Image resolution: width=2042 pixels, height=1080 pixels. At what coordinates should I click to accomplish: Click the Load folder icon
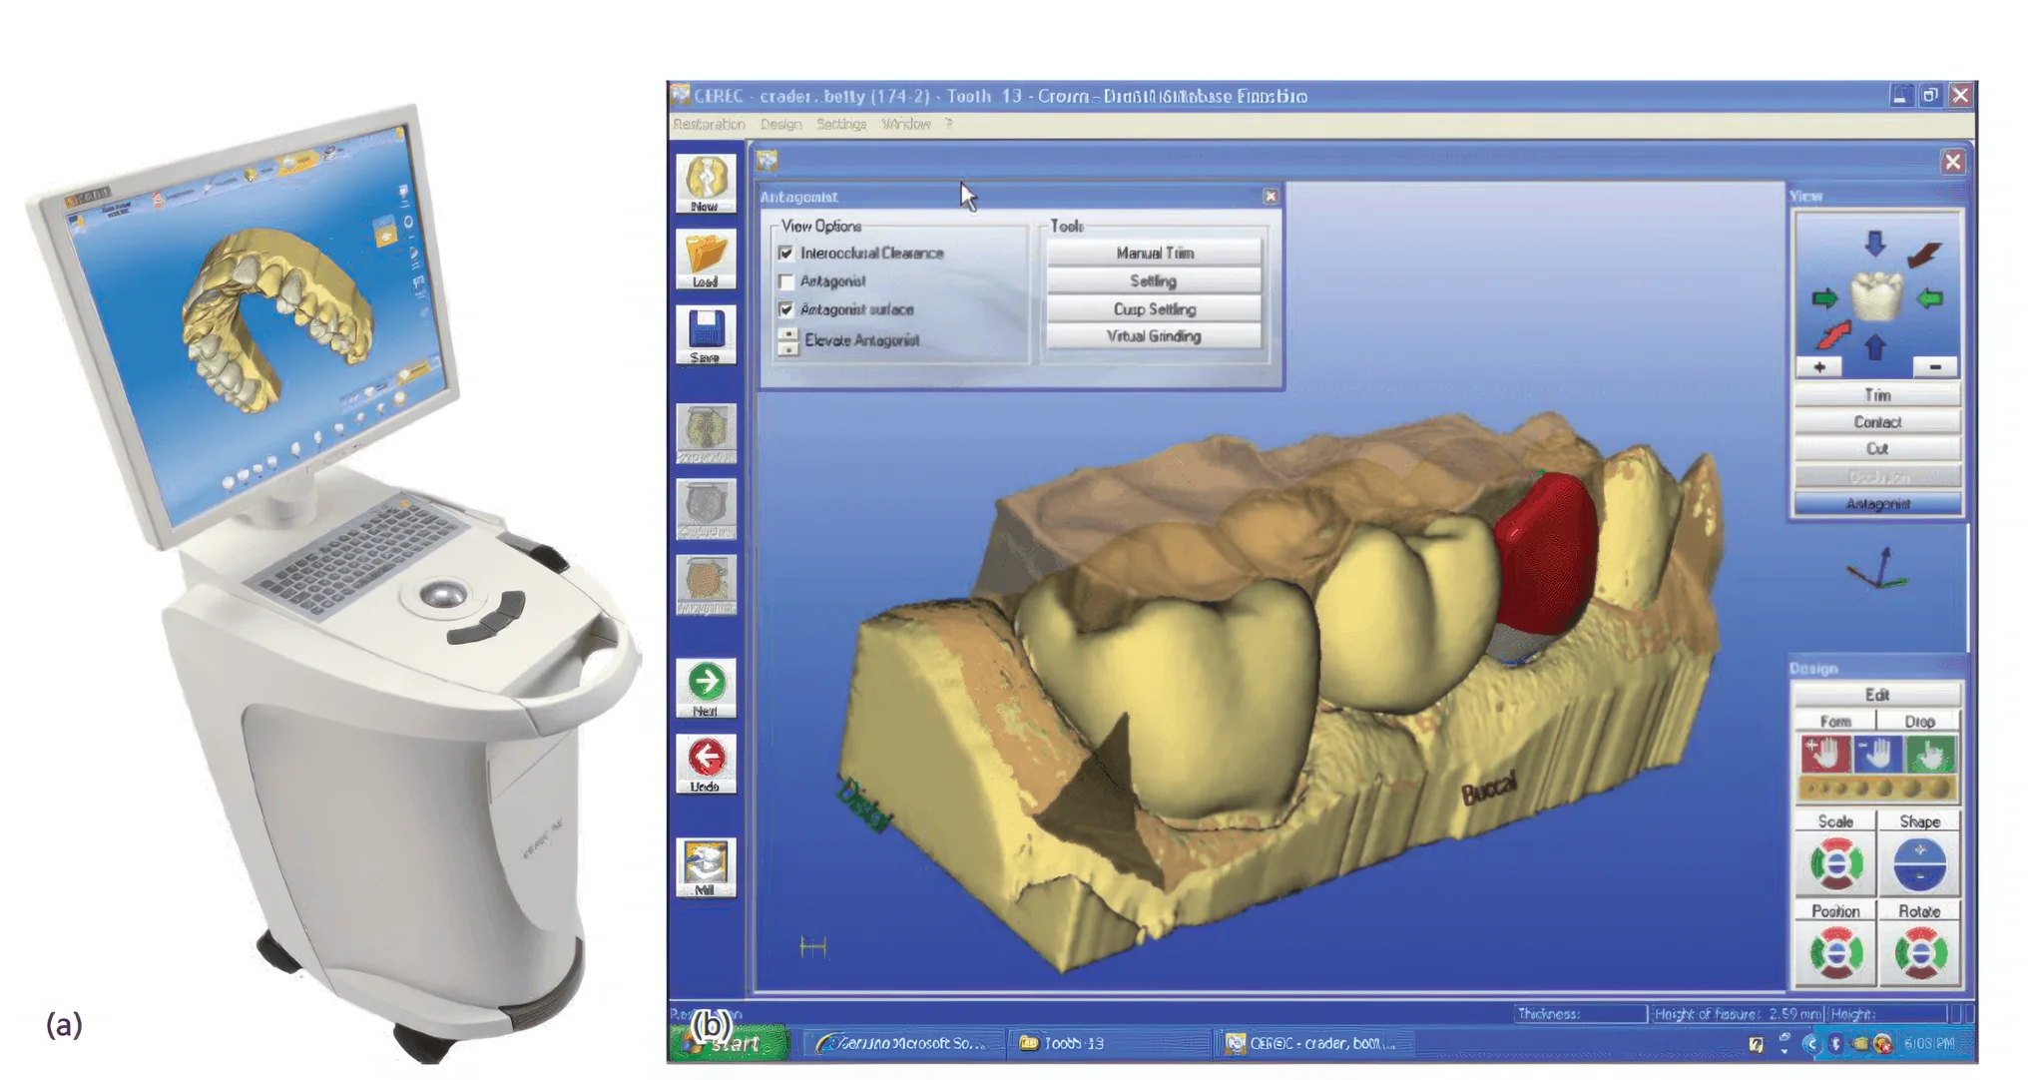click(x=706, y=258)
